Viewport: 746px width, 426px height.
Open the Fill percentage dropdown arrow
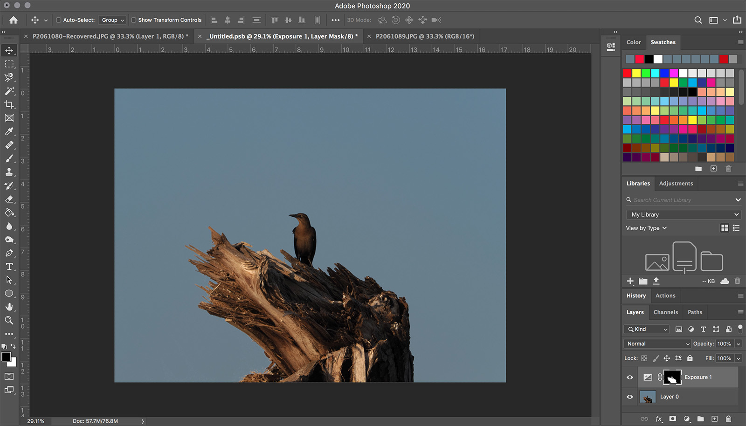coord(739,358)
